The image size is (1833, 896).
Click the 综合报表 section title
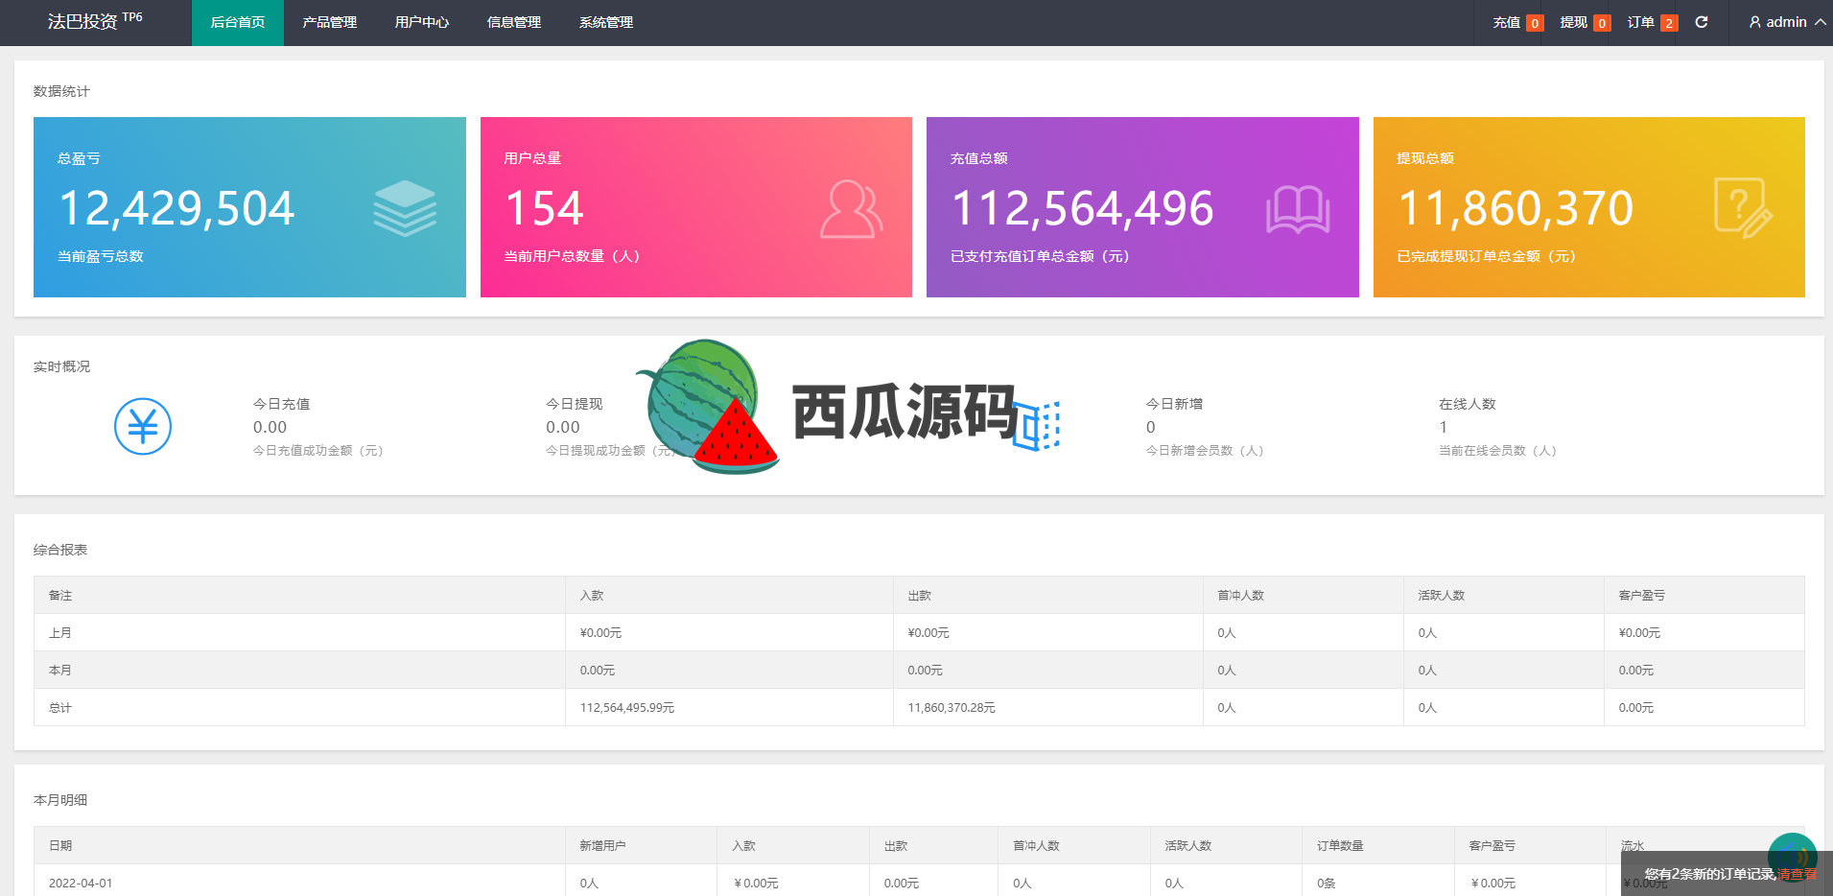(x=60, y=550)
